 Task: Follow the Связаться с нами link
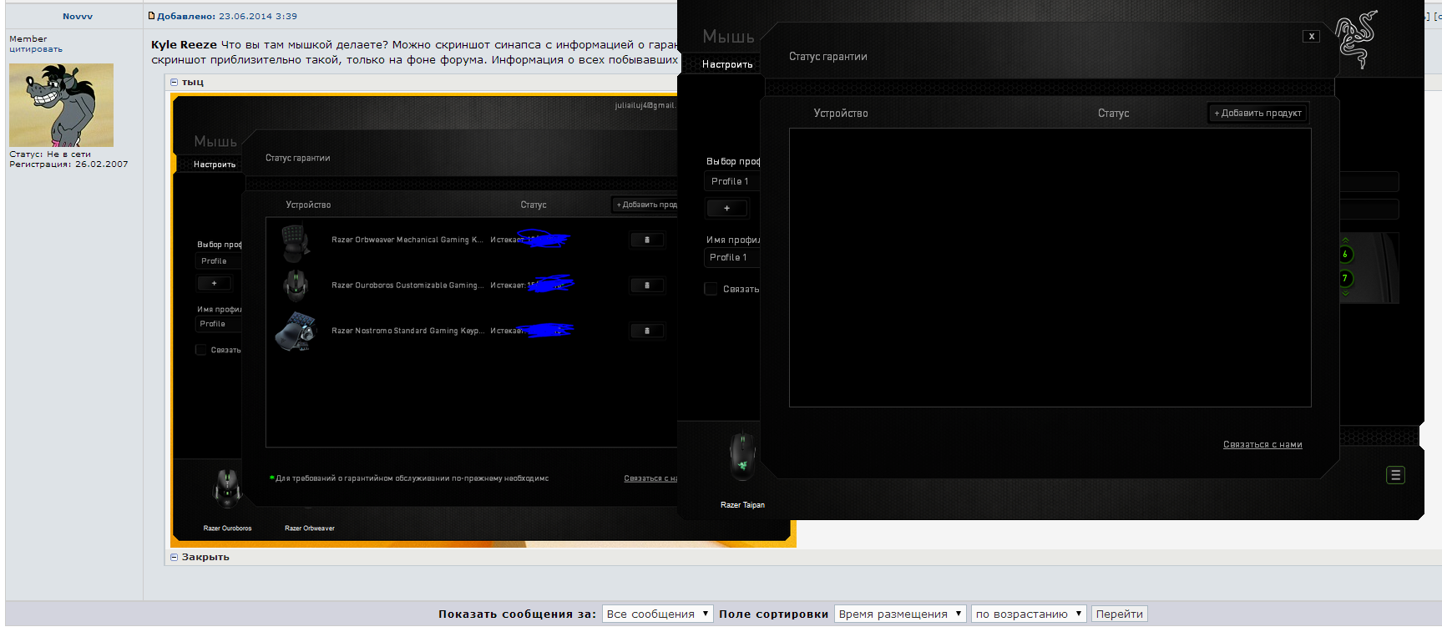pos(1262,444)
